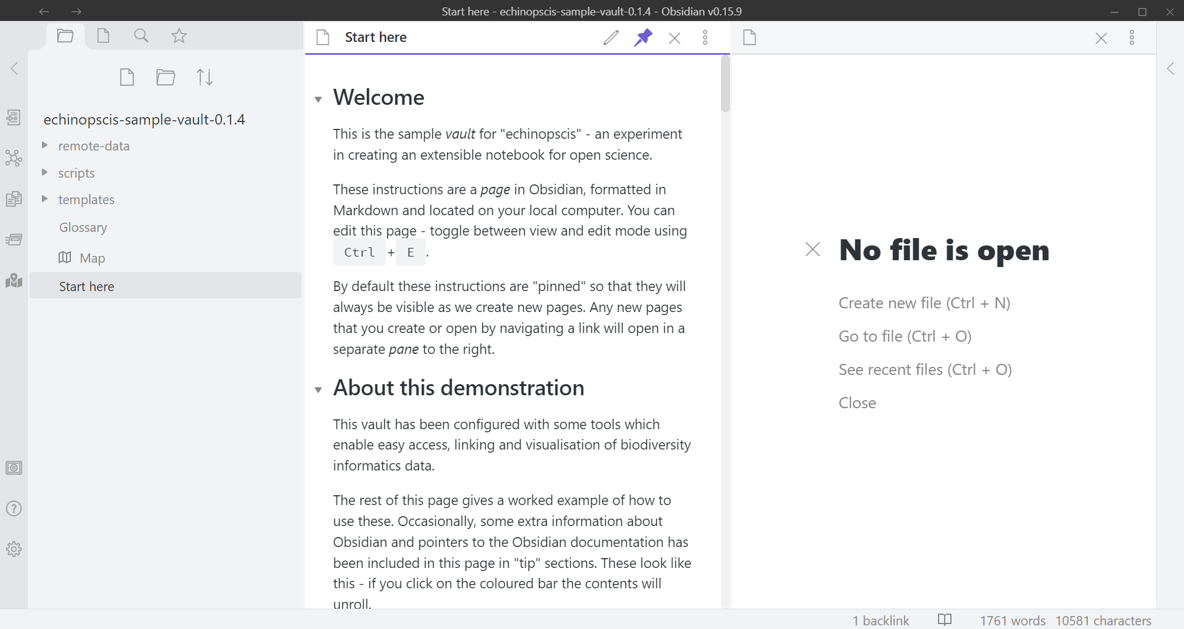Minimize the Obsidian window
Screen dimensions: 1184x629
(x=1114, y=12)
